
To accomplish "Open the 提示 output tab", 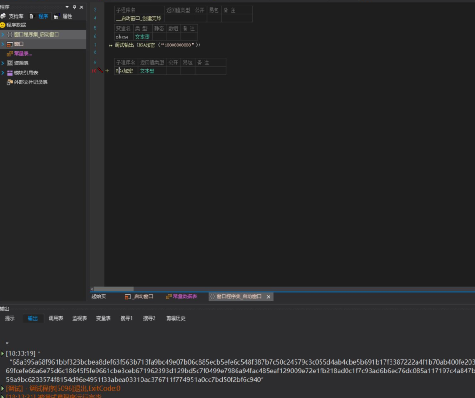I will (10, 318).
